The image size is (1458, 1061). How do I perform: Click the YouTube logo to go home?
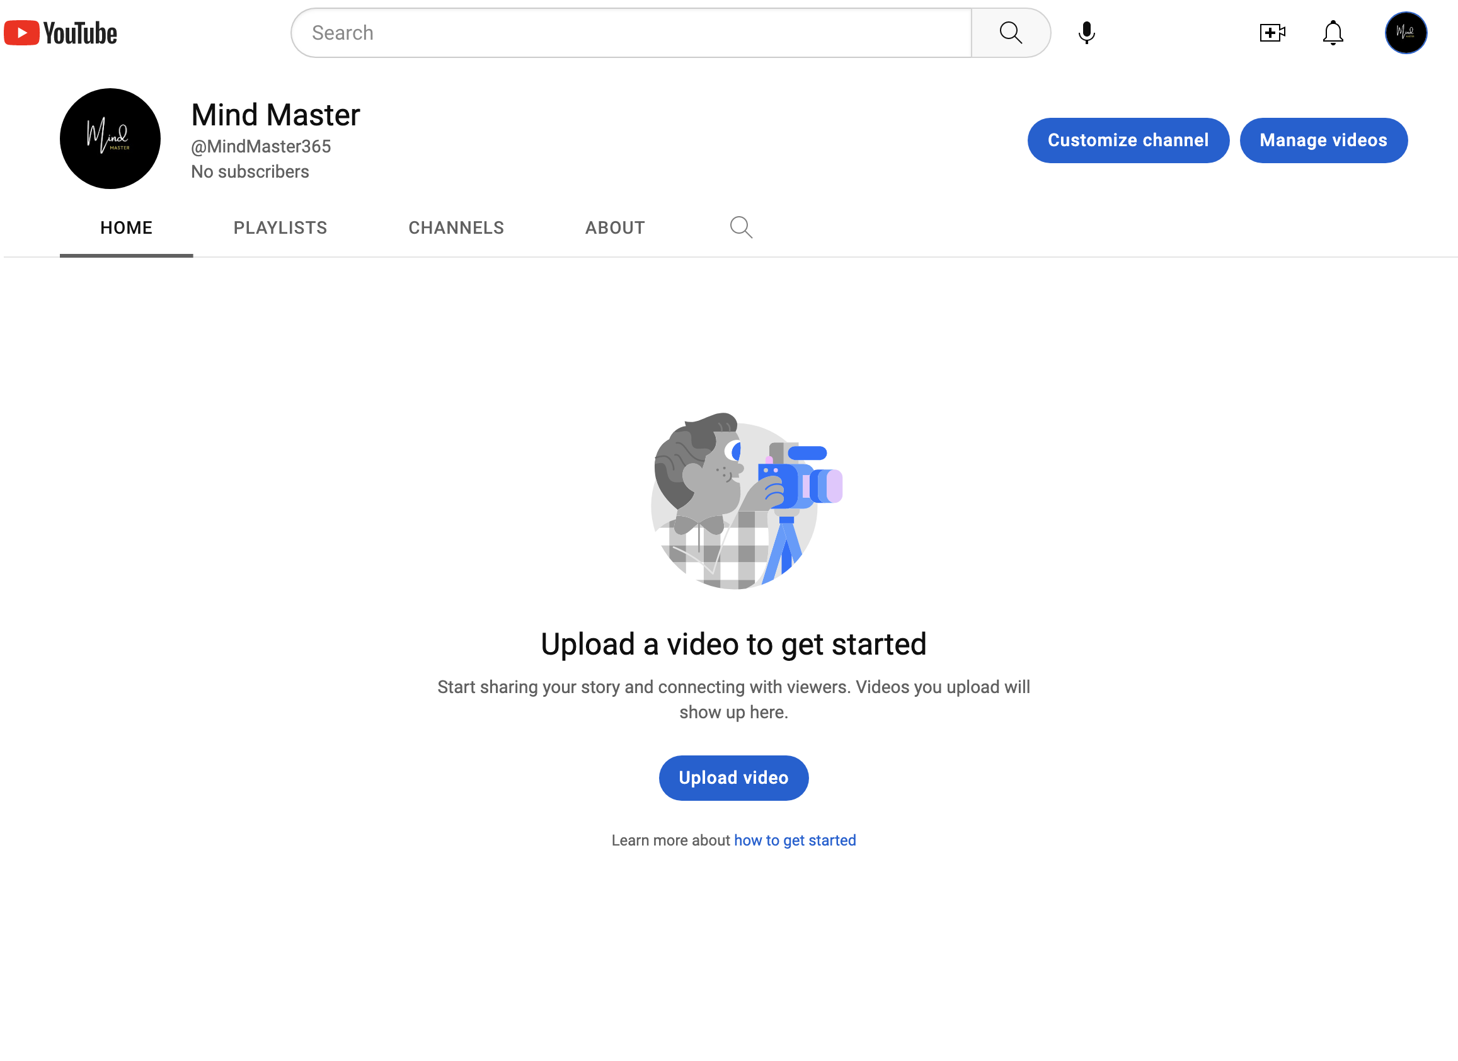[x=60, y=33]
